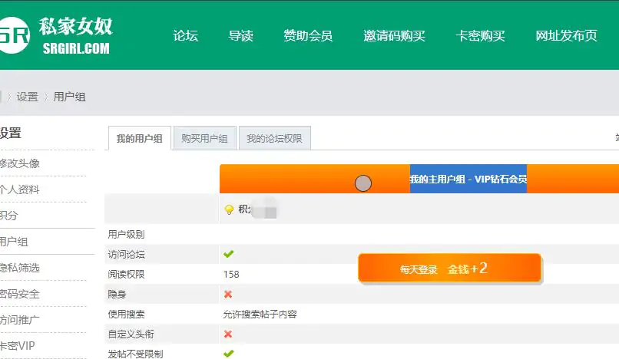
Task: Open 邀请码购买 in the top menu
Action: [x=394, y=36]
